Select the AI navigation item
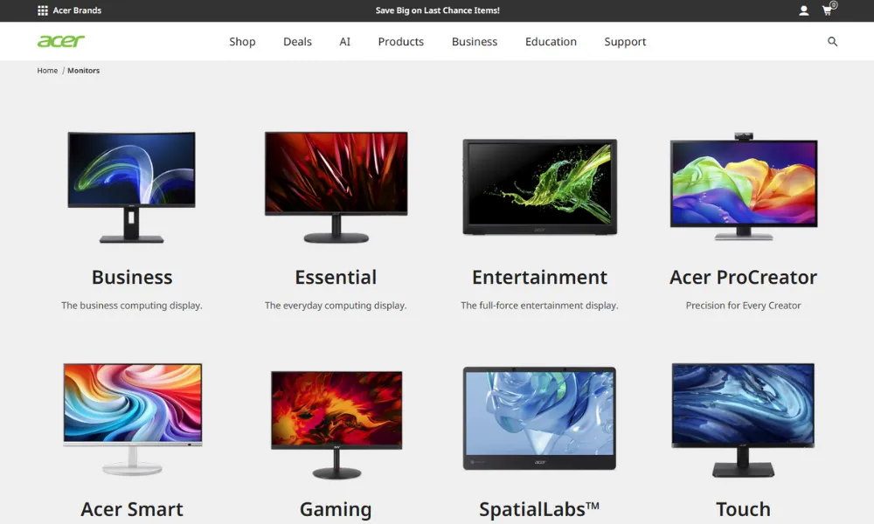Viewport: 874px width, 524px height. tap(344, 41)
